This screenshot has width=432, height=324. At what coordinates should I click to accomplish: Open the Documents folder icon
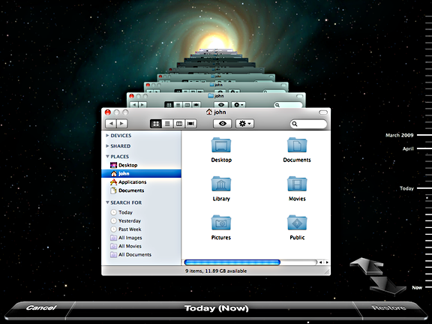click(297, 145)
